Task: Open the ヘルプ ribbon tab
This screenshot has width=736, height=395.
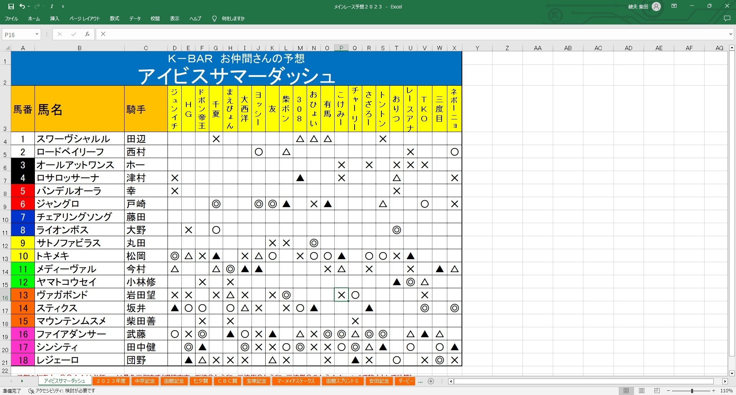Action: (195, 18)
